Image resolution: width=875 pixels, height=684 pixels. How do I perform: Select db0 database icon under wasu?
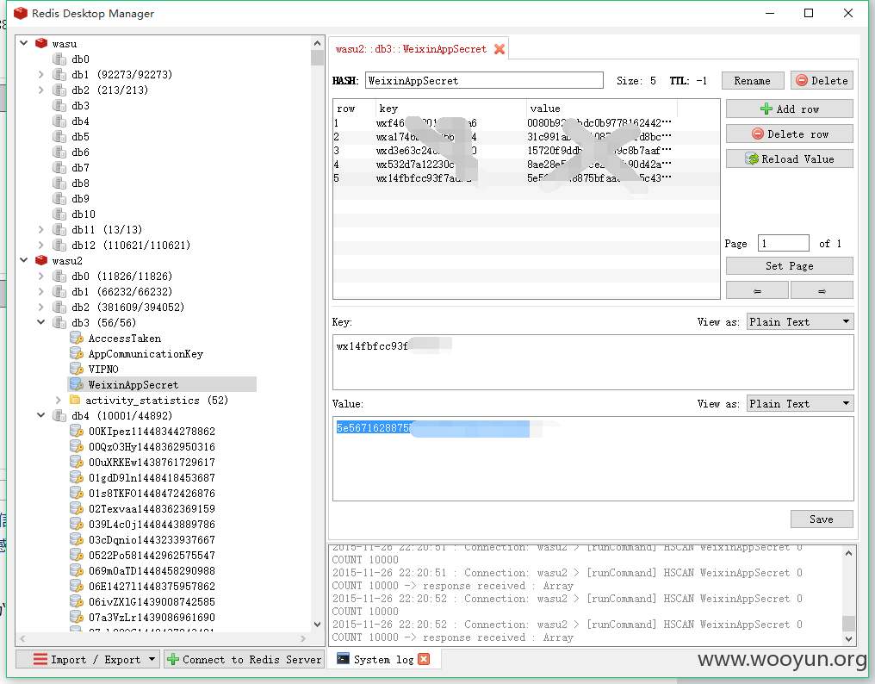tap(59, 59)
